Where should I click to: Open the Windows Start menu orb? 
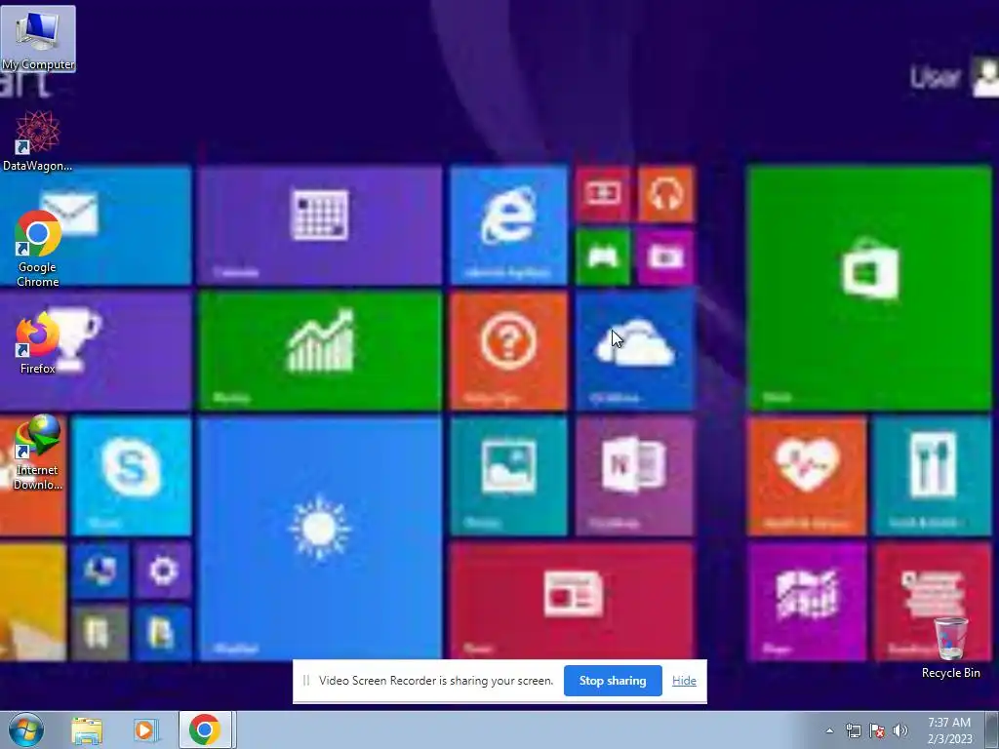[26, 729]
